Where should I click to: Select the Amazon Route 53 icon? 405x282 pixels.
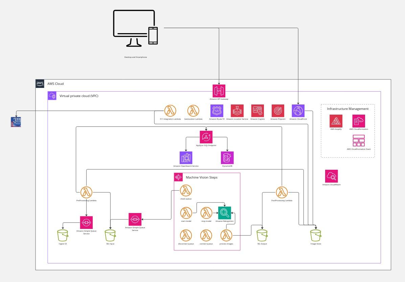tap(217, 111)
